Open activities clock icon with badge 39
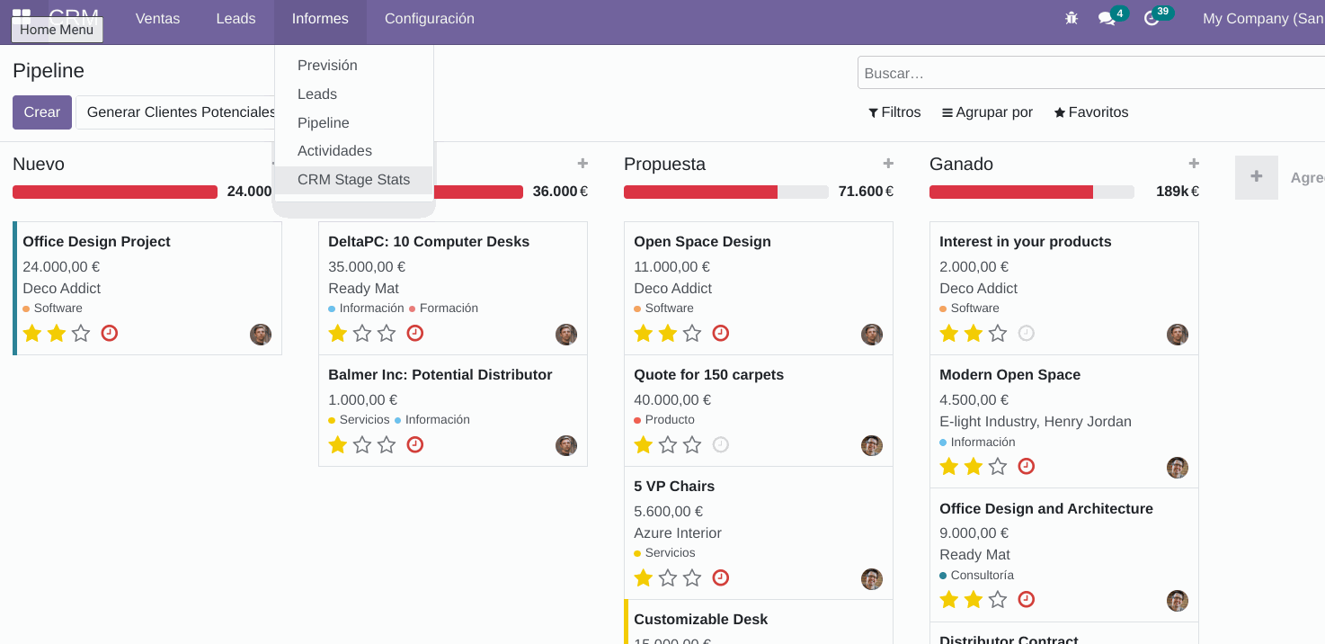Viewport: 1325px width, 644px height. [x=1152, y=18]
